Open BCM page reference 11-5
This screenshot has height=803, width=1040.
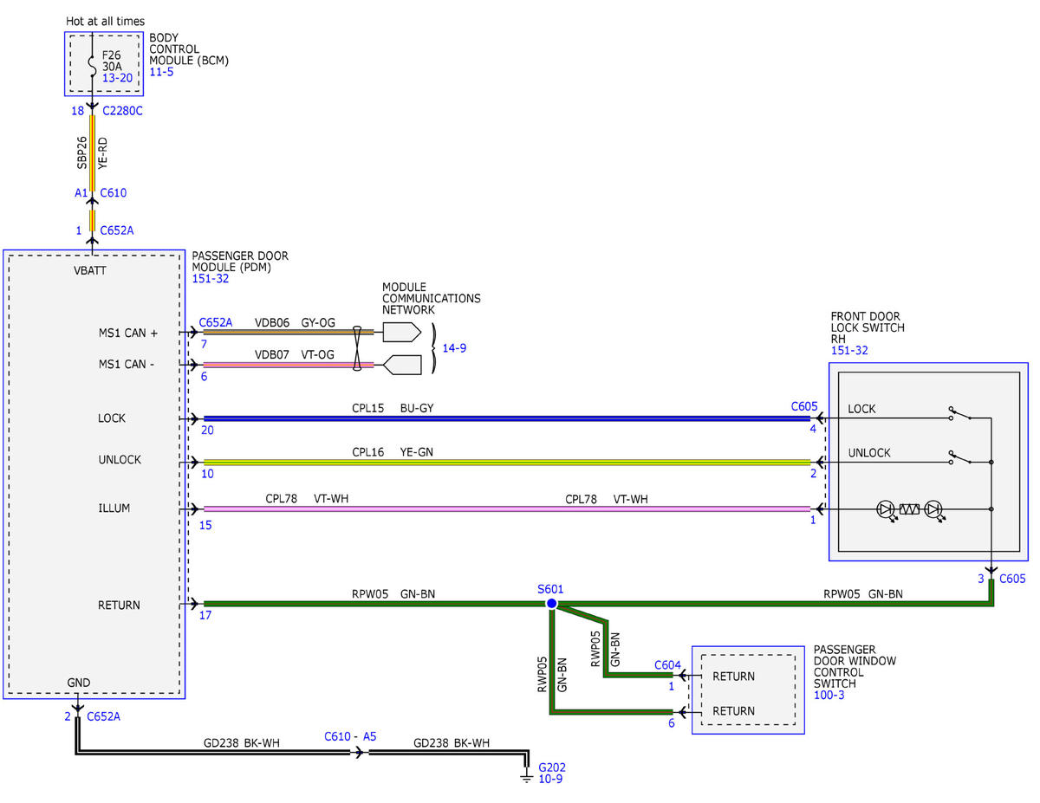[x=161, y=74]
